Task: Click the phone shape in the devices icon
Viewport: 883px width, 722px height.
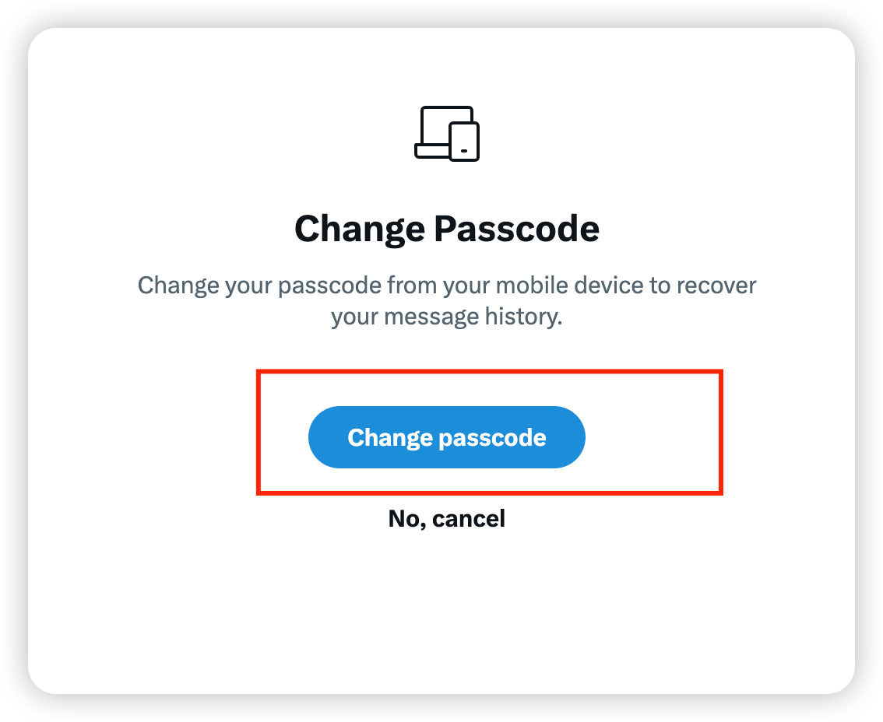Action: pyautogui.click(x=464, y=142)
